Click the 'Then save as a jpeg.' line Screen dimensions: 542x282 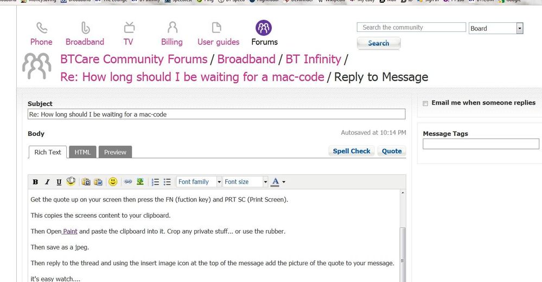pyautogui.click(x=60, y=247)
